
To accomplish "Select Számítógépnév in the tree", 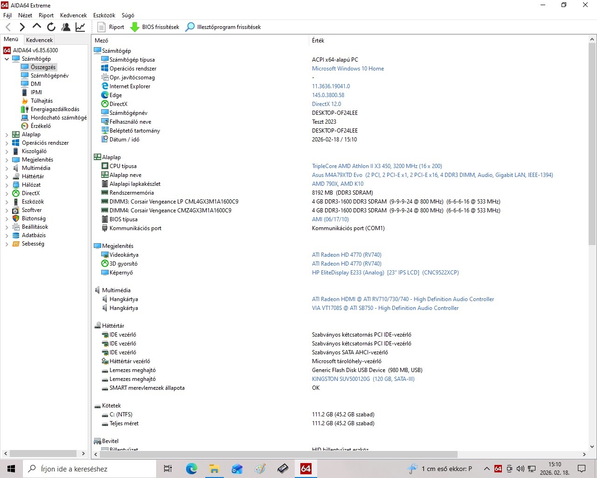I will coord(49,76).
